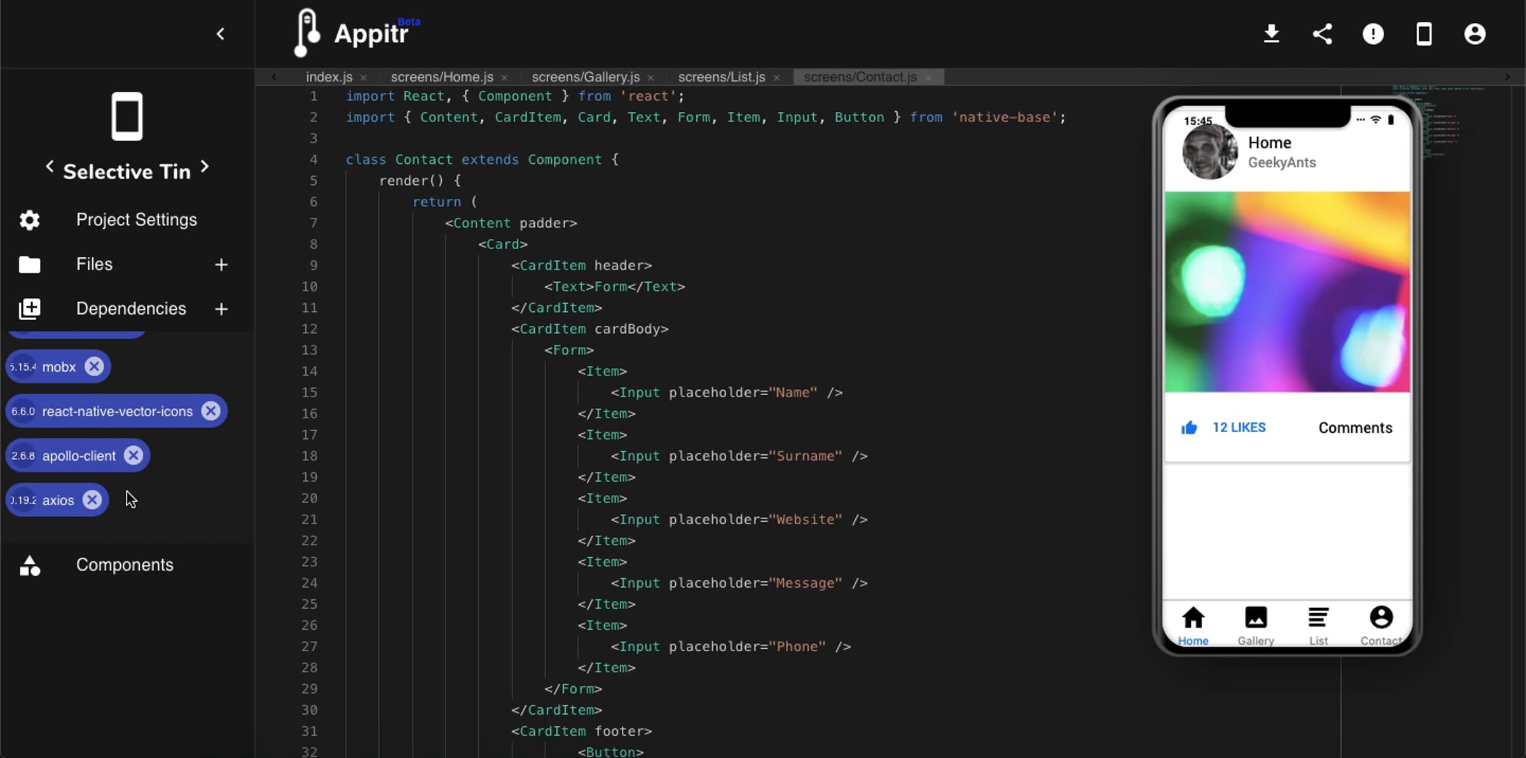Click the Gallery tab in phone preview
The image size is (1526, 758).
[1256, 625]
